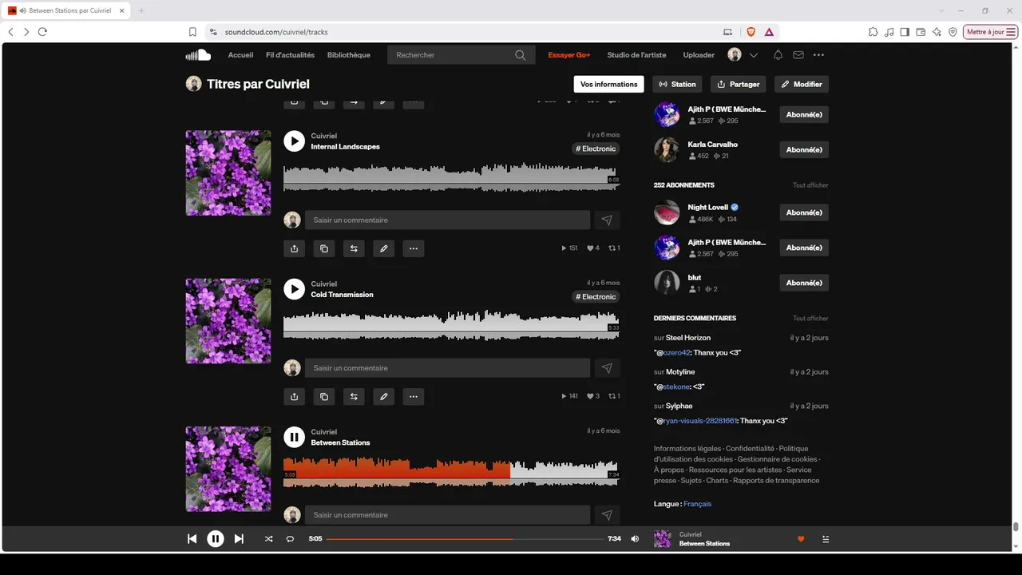Click Essayer Go+ in the header
Image resolution: width=1022 pixels, height=575 pixels.
tap(569, 55)
